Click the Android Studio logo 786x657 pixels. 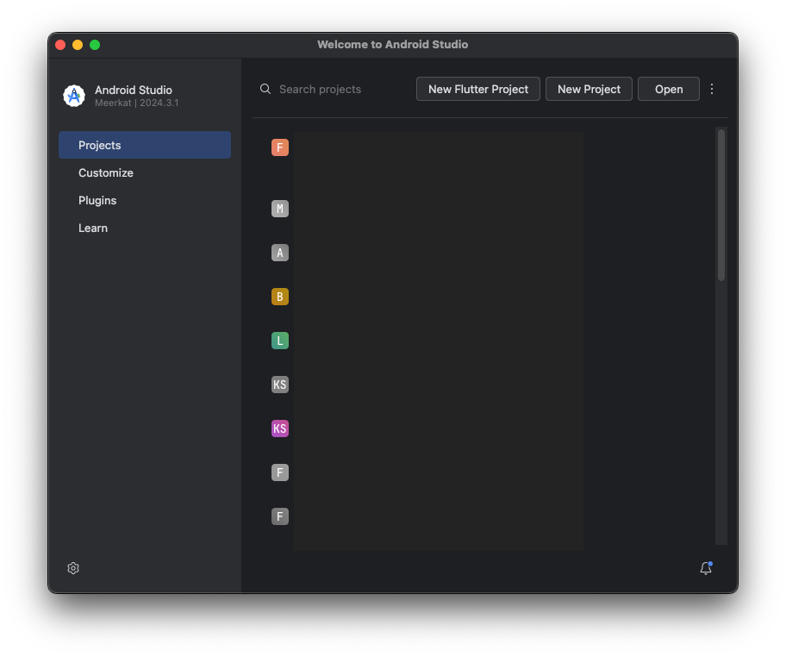tap(74, 96)
